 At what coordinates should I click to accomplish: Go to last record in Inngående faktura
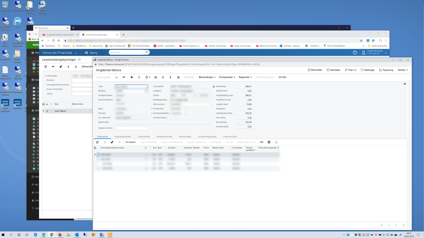[178, 77]
